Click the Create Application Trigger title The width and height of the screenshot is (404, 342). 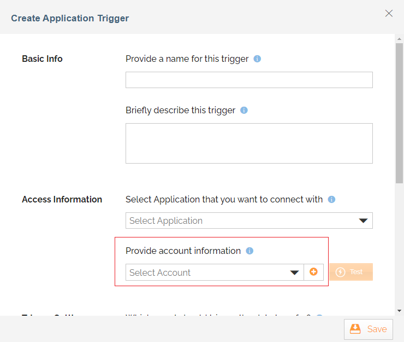(x=70, y=19)
